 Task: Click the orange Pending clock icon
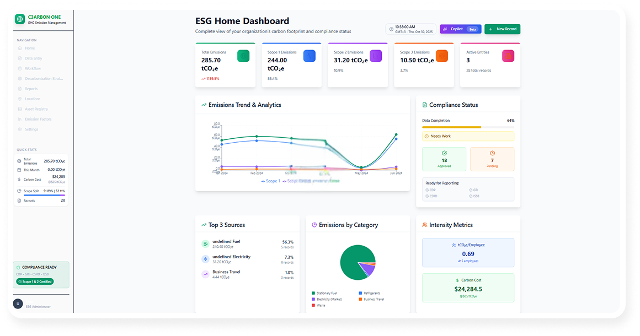(492, 153)
